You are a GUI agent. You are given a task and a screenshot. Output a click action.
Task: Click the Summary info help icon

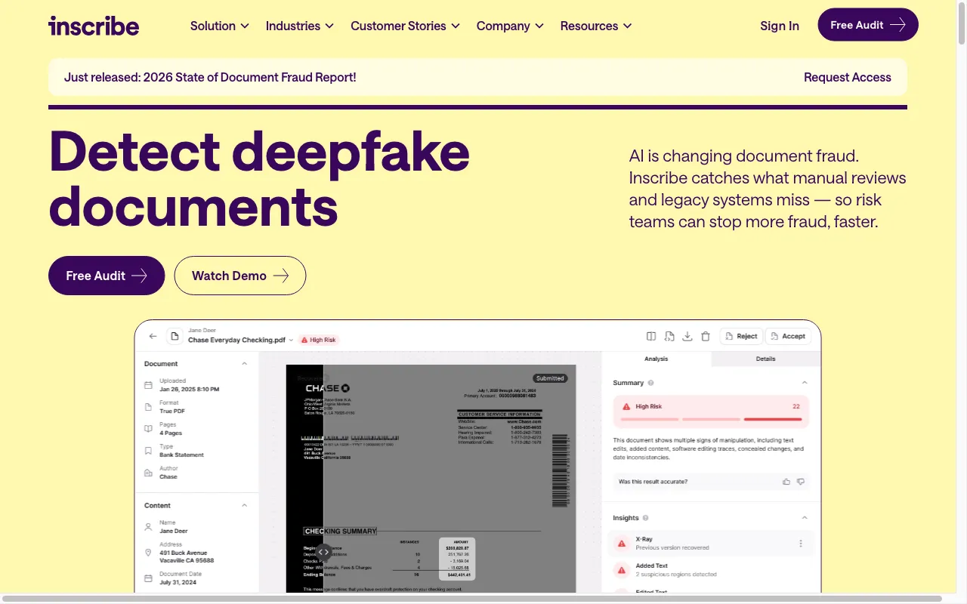point(651,383)
